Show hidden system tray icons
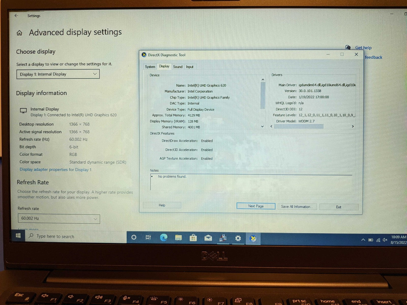This screenshot has width=407, height=305. pyautogui.click(x=363, y=240)
